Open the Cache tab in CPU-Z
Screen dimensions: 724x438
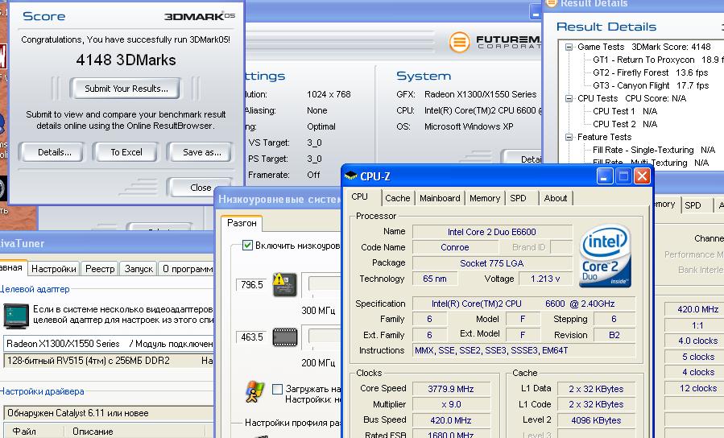(398, 198)
